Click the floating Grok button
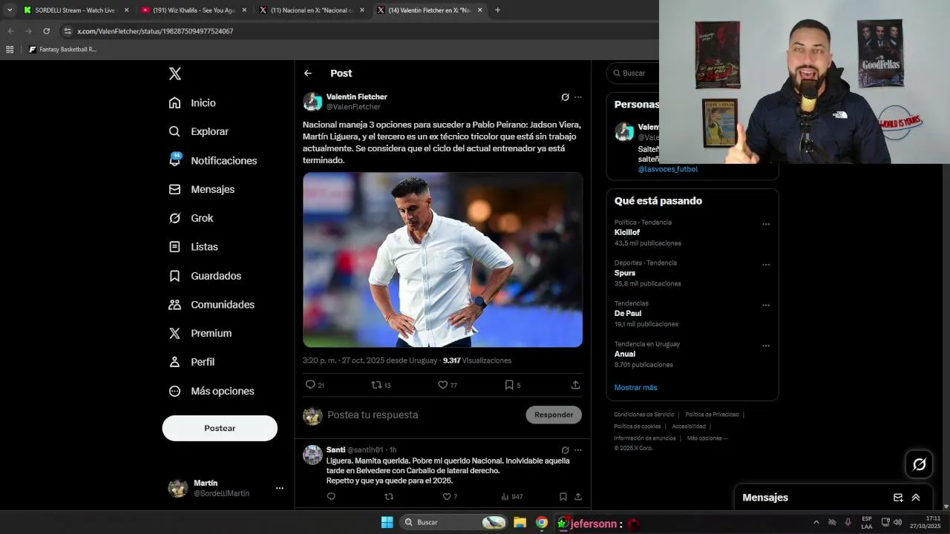 (x=920, y=464)
